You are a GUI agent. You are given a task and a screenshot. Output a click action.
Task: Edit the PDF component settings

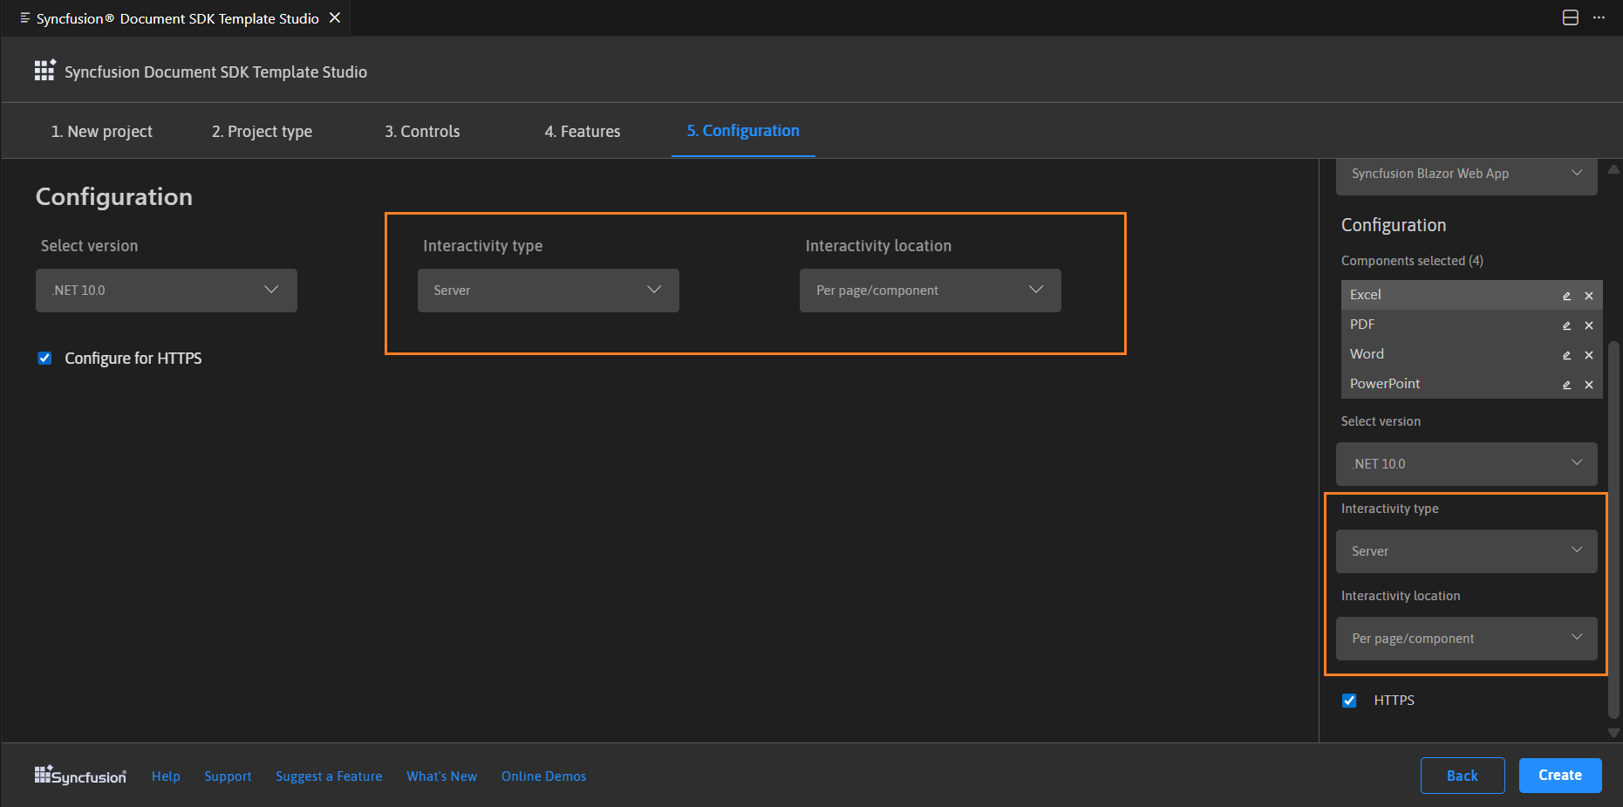tap(1566, 325)
